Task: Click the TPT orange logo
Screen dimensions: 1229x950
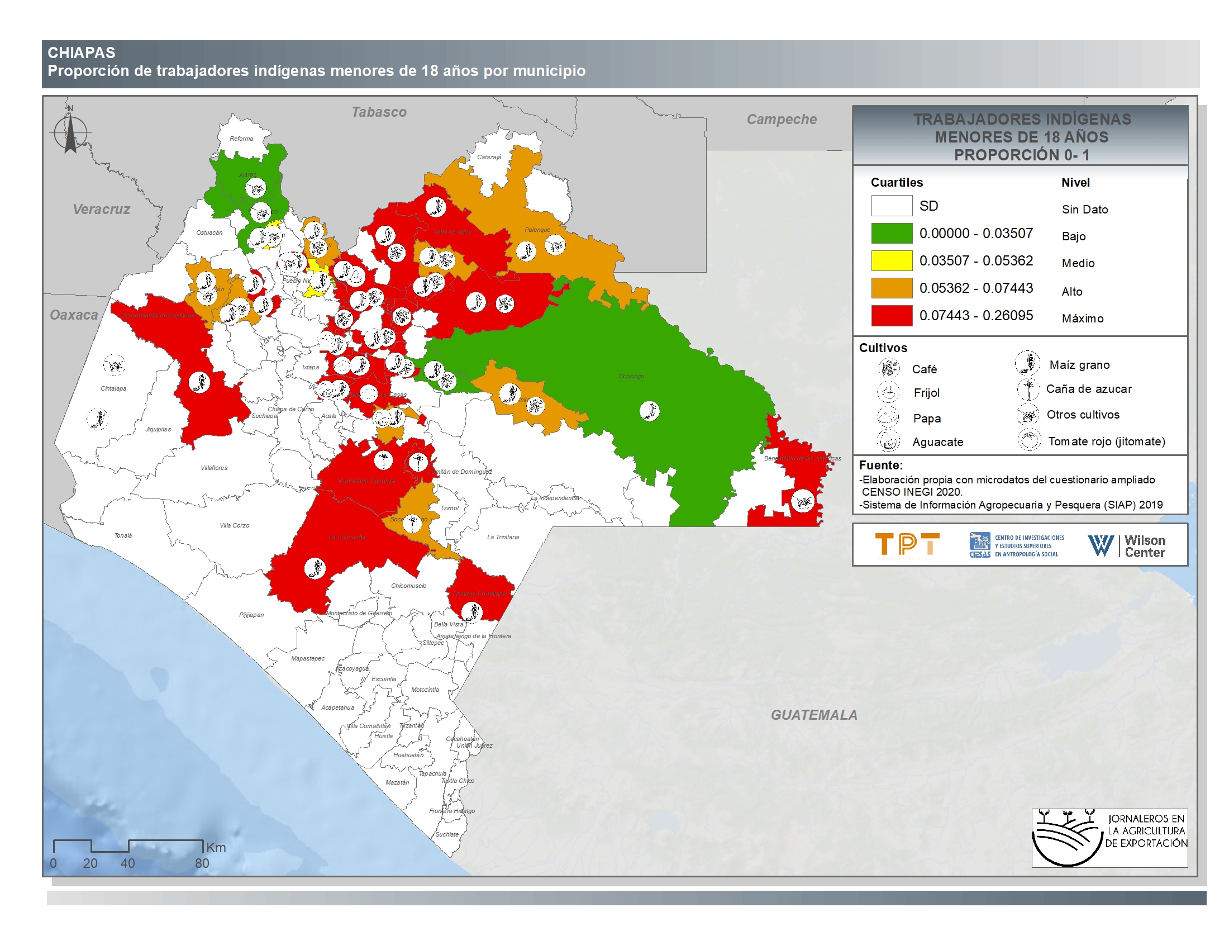Action: (907, 545)
